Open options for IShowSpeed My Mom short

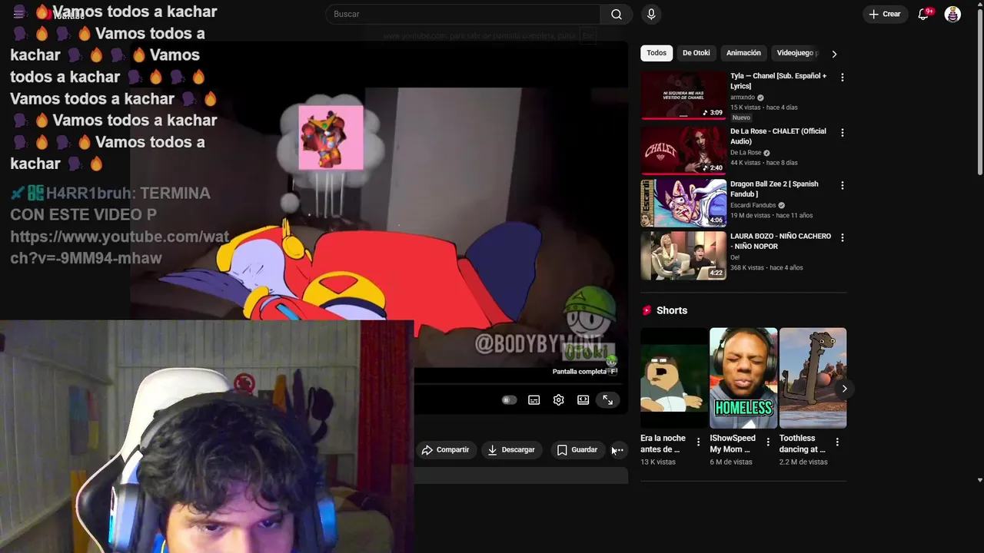pos(768,442)
